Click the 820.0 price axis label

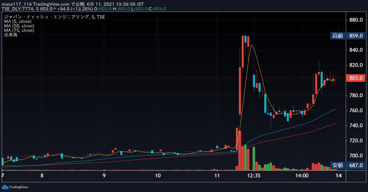[356, 65]
